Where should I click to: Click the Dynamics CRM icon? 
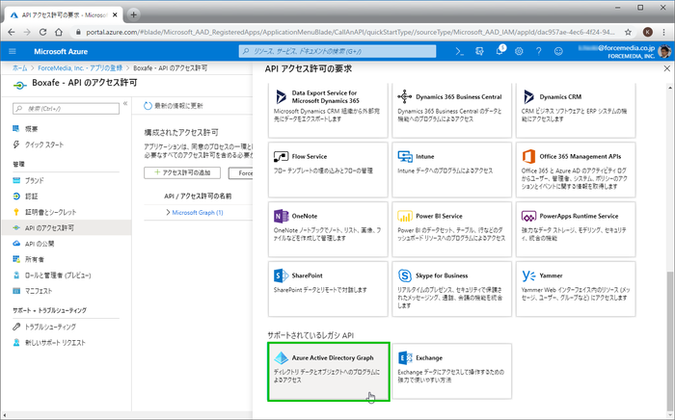[528, 96]
